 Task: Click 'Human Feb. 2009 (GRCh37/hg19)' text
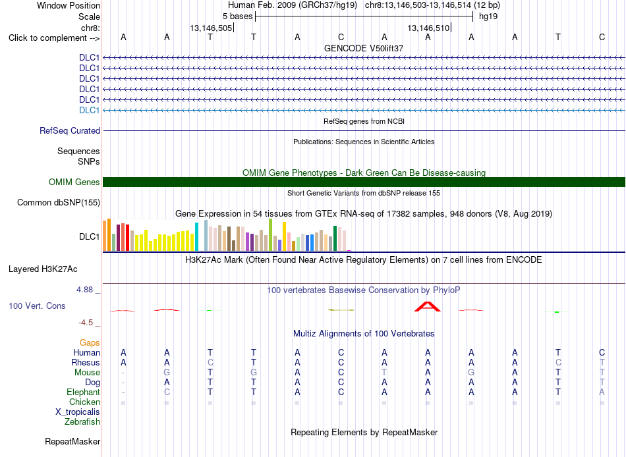(x=292, y=5)
